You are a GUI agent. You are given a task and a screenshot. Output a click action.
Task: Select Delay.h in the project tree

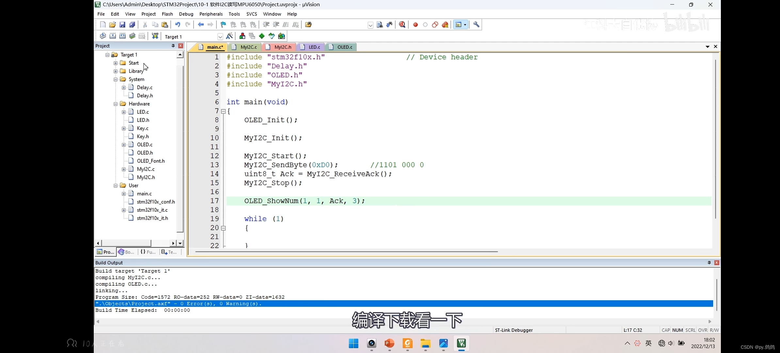(145, 95)
